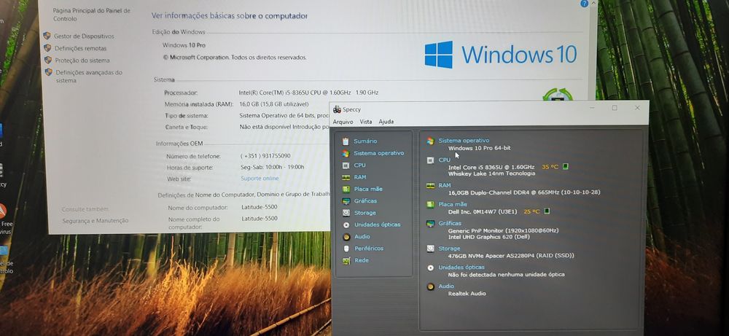This screenshot has height=336, width=729.
Task: Open the Ajuda menu in Speccy
Action: [386, 122]
